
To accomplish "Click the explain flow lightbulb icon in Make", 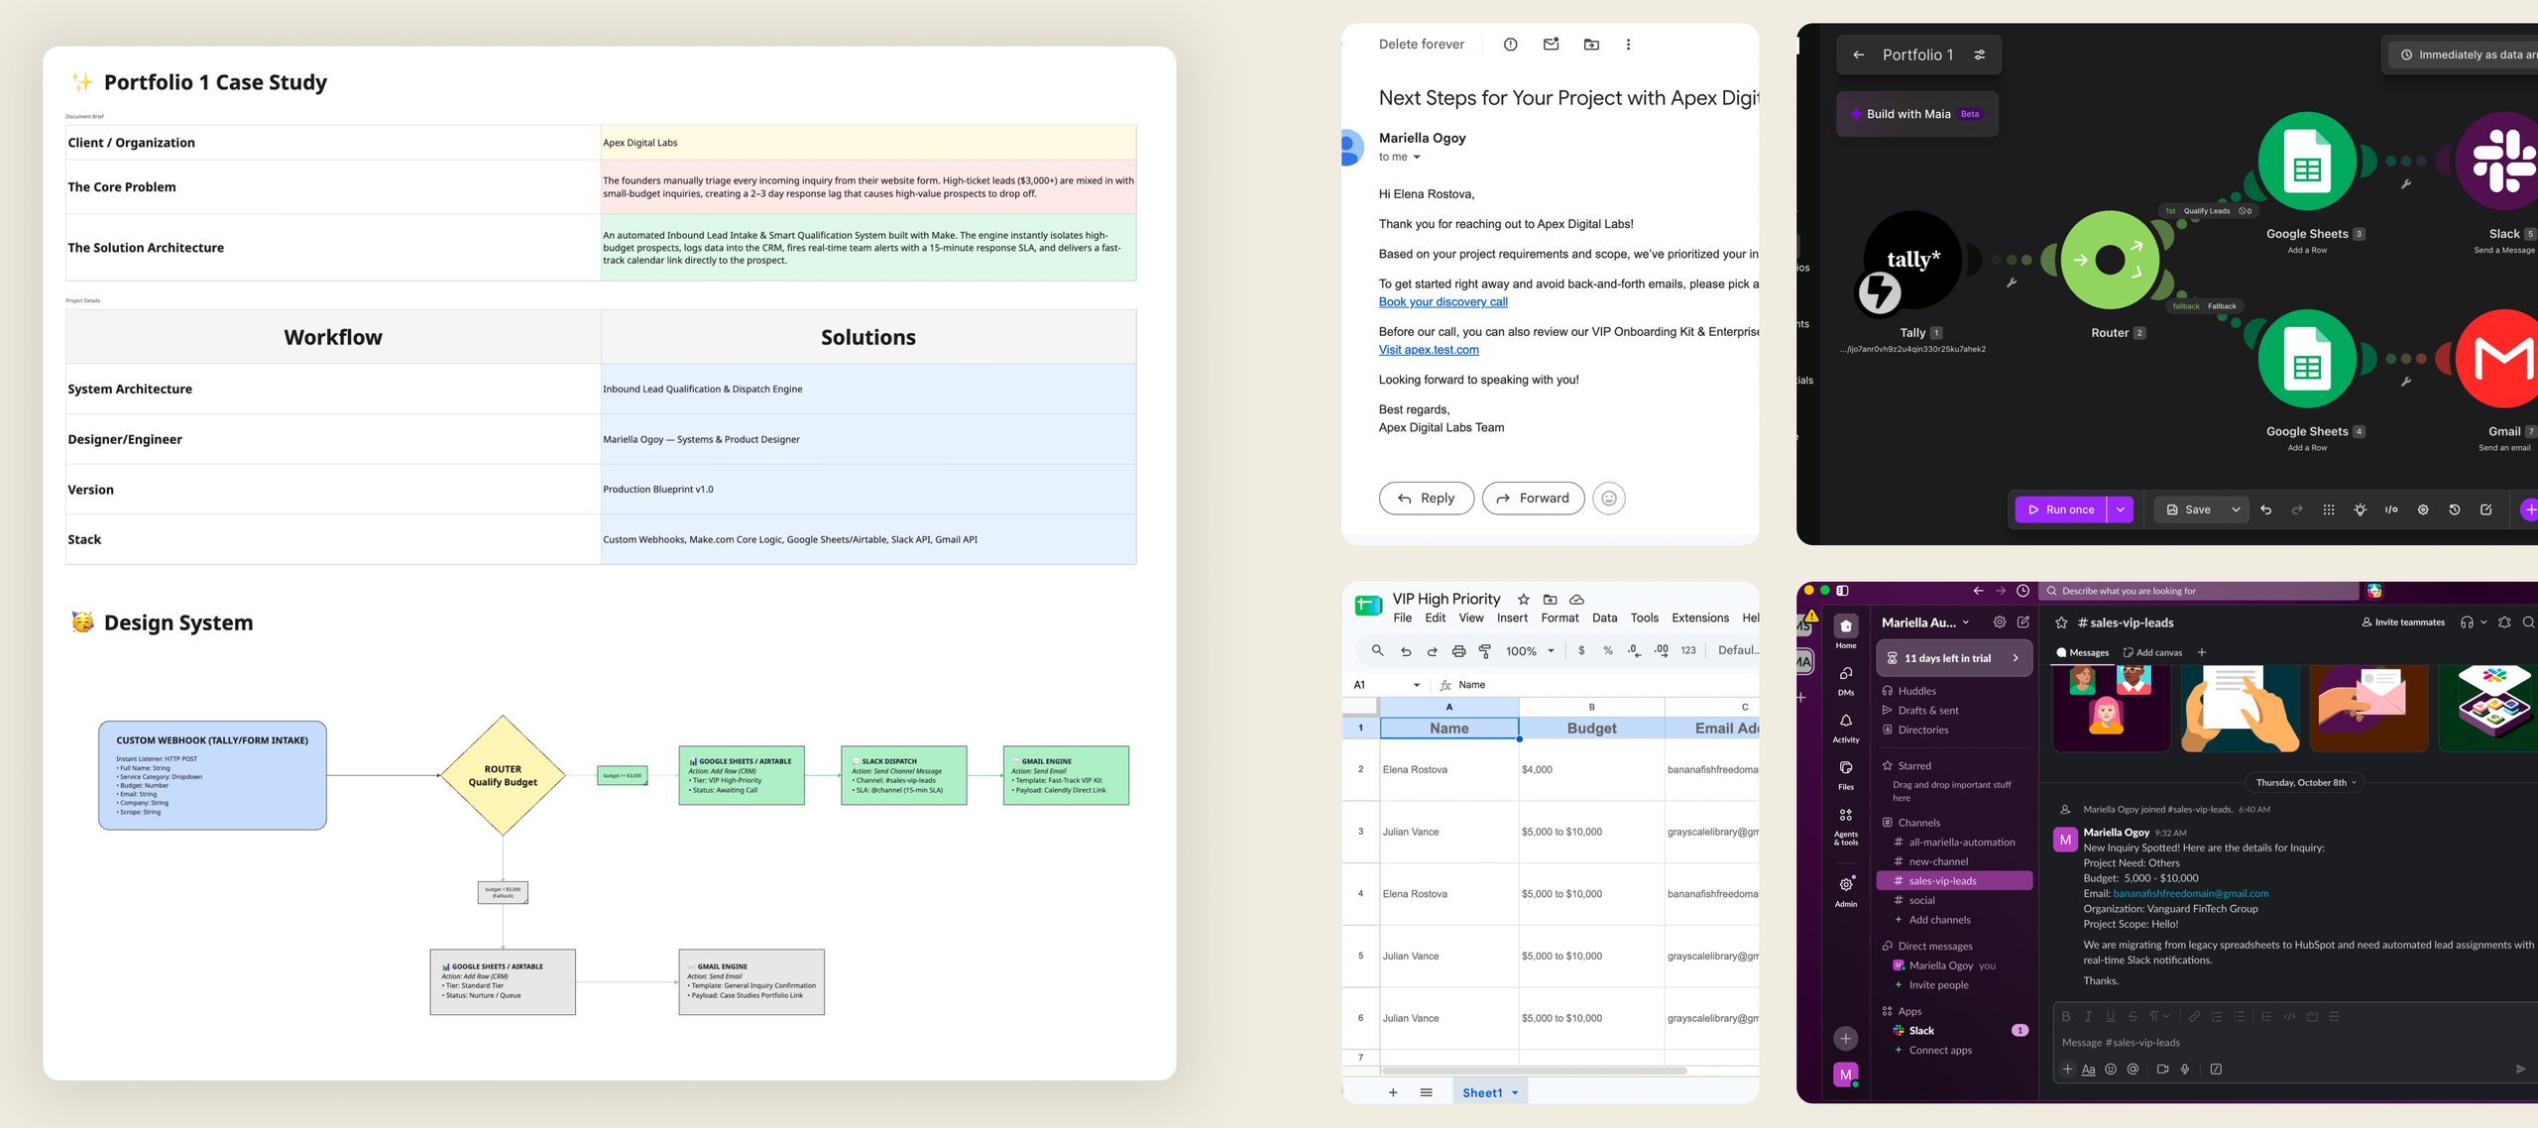I will click(2360, 509).
